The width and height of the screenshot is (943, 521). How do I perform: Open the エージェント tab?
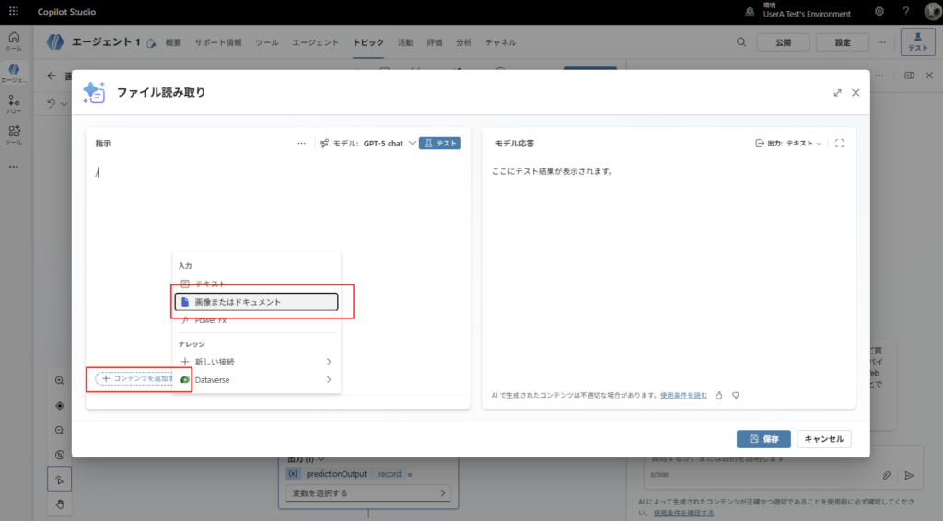(315, 42)
